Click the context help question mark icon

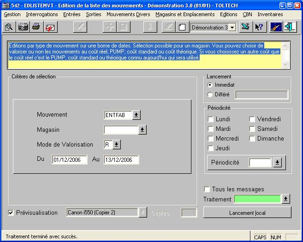[259, 27]
